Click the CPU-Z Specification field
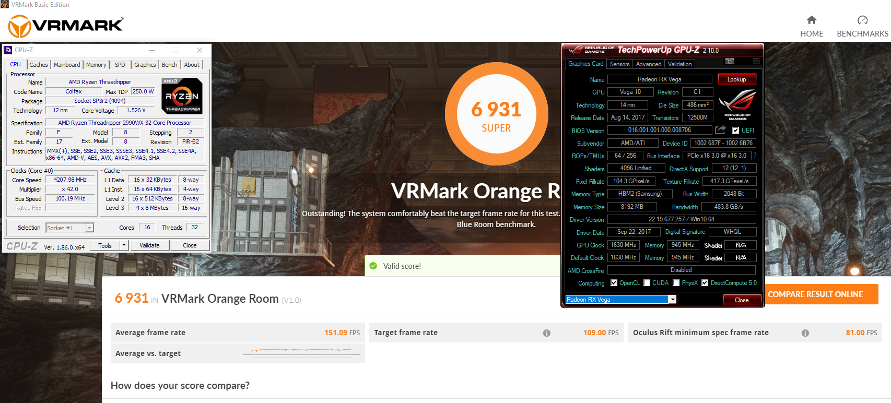 (x=125, y=123)
